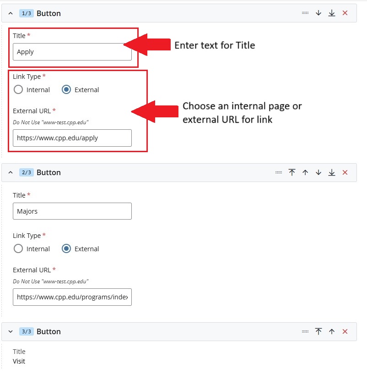Collapse the 2/3 Button section
The width and height of the screenshot is (367, 375).
pyautogui.click(x=11, y=172)
